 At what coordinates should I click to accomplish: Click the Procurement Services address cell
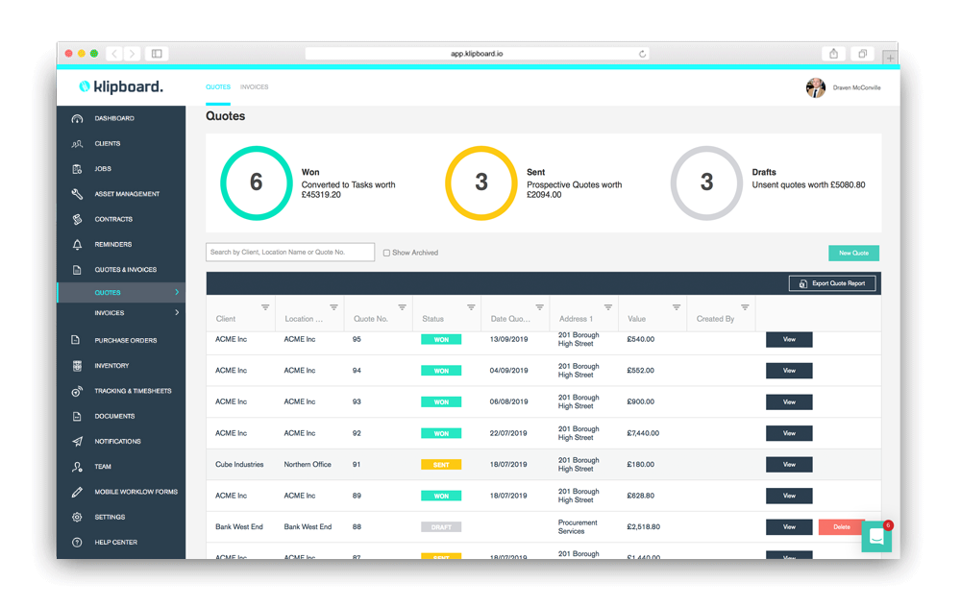pyautogui.click(x=578, y=526)
